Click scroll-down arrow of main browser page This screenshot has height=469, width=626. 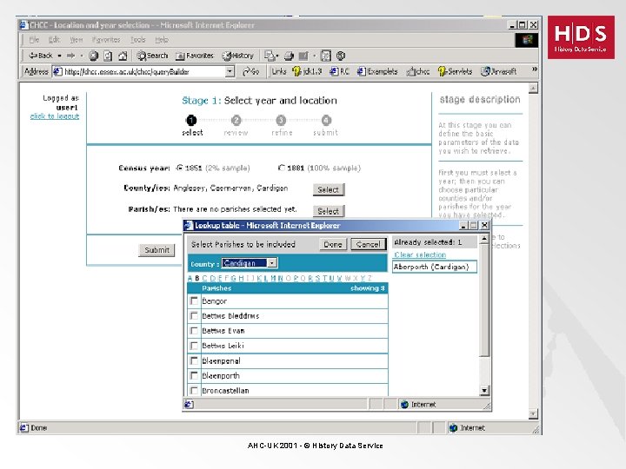click(533, 414)
